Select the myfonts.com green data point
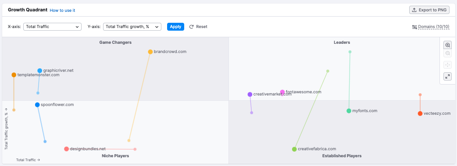 (x=349, y=111)
